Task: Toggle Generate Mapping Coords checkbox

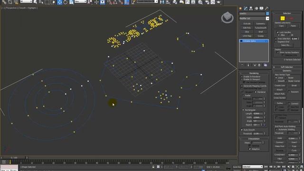Action: click(x=242, y=85)
